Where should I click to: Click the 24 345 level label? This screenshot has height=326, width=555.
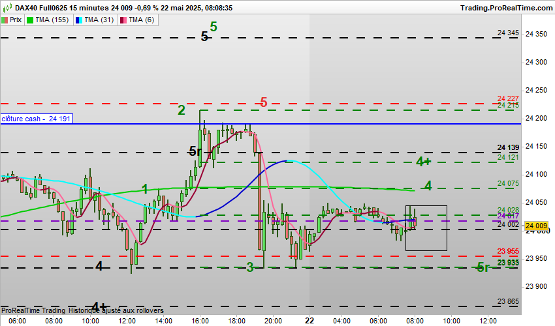[508, 33]
